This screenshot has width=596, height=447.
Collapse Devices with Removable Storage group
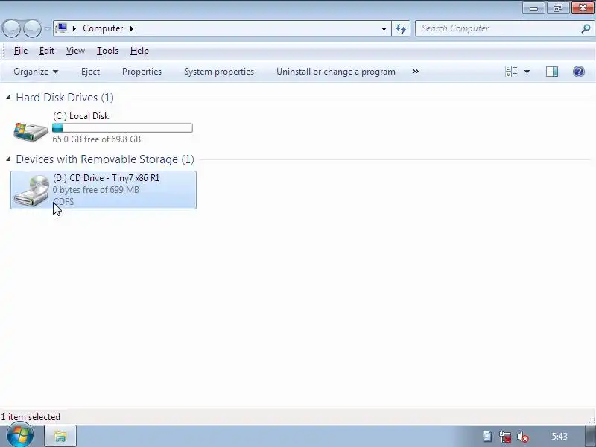click(x=8, y=159)
